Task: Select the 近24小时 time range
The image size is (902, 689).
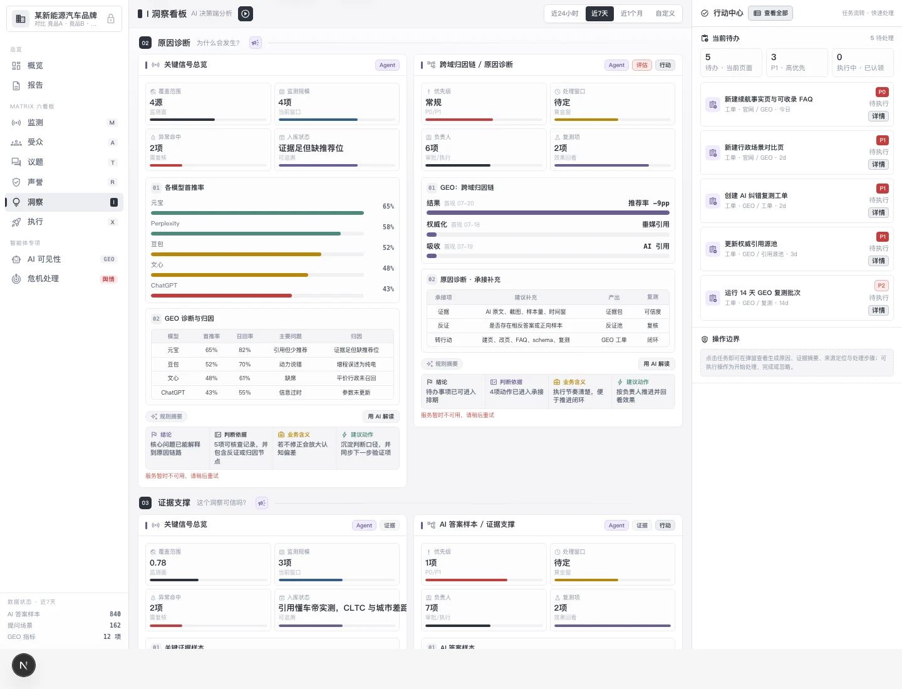Action: pos(564,13)
